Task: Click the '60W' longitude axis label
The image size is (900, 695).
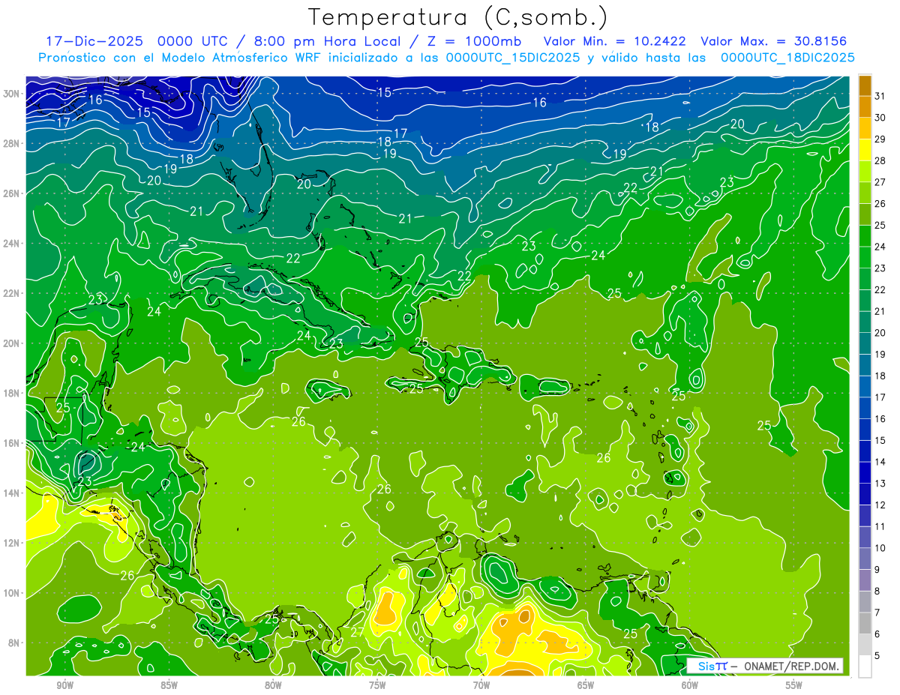Action: point(690,685)
